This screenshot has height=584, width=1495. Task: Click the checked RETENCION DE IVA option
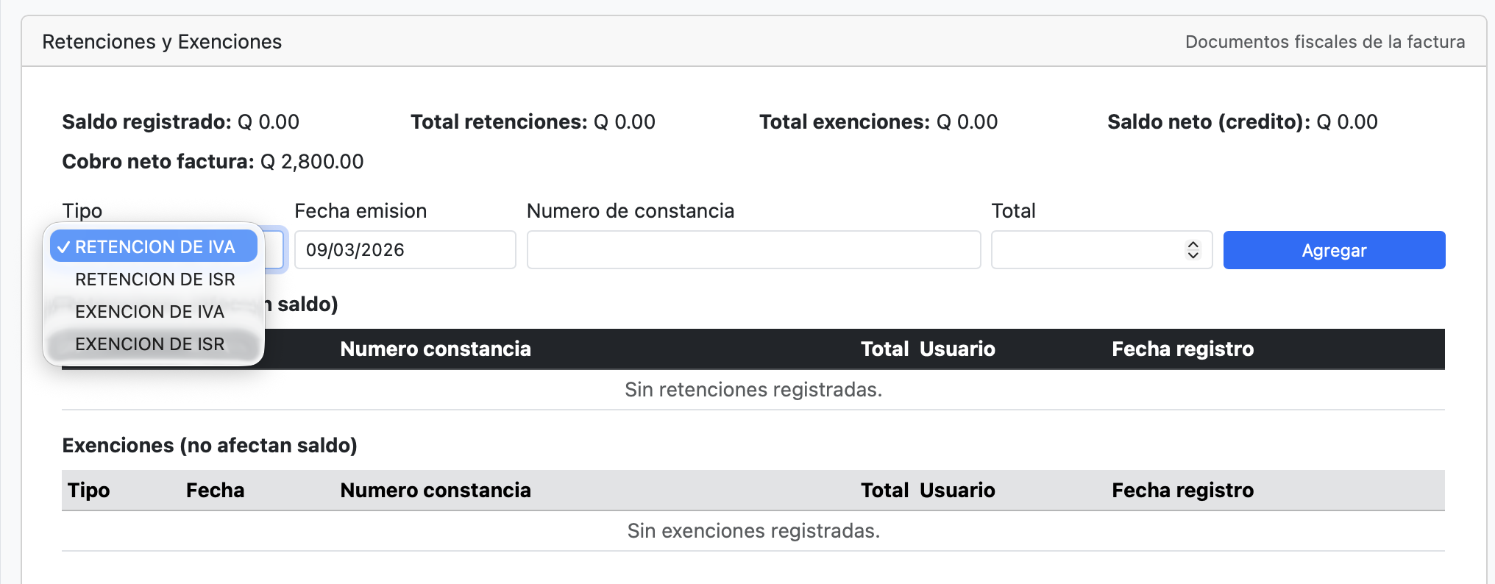tap(152, 246)
